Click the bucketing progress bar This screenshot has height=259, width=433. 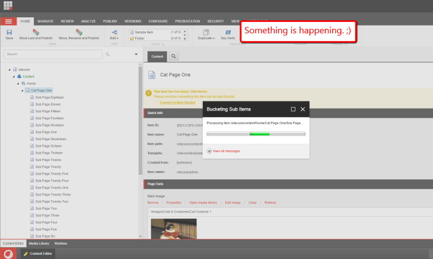coord(256,134)
